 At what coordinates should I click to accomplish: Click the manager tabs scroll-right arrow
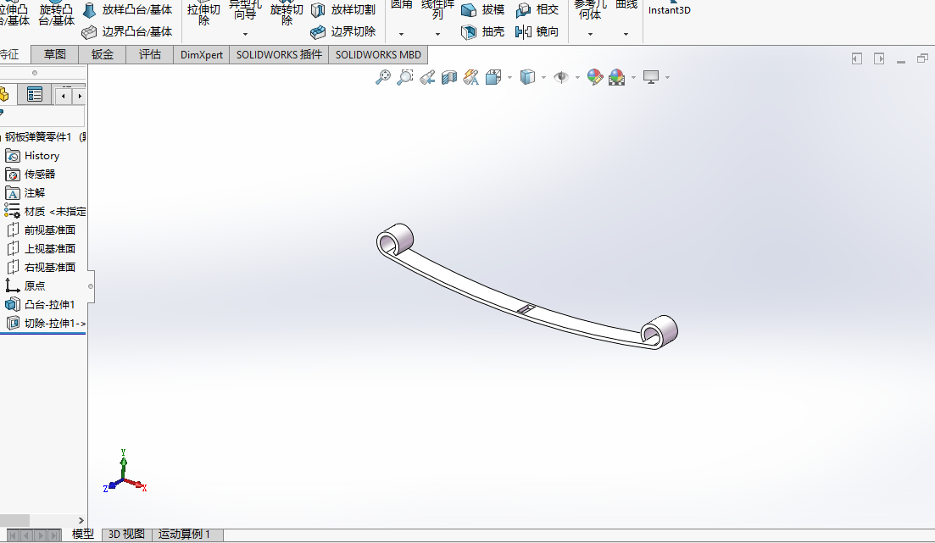pos(80,96)
